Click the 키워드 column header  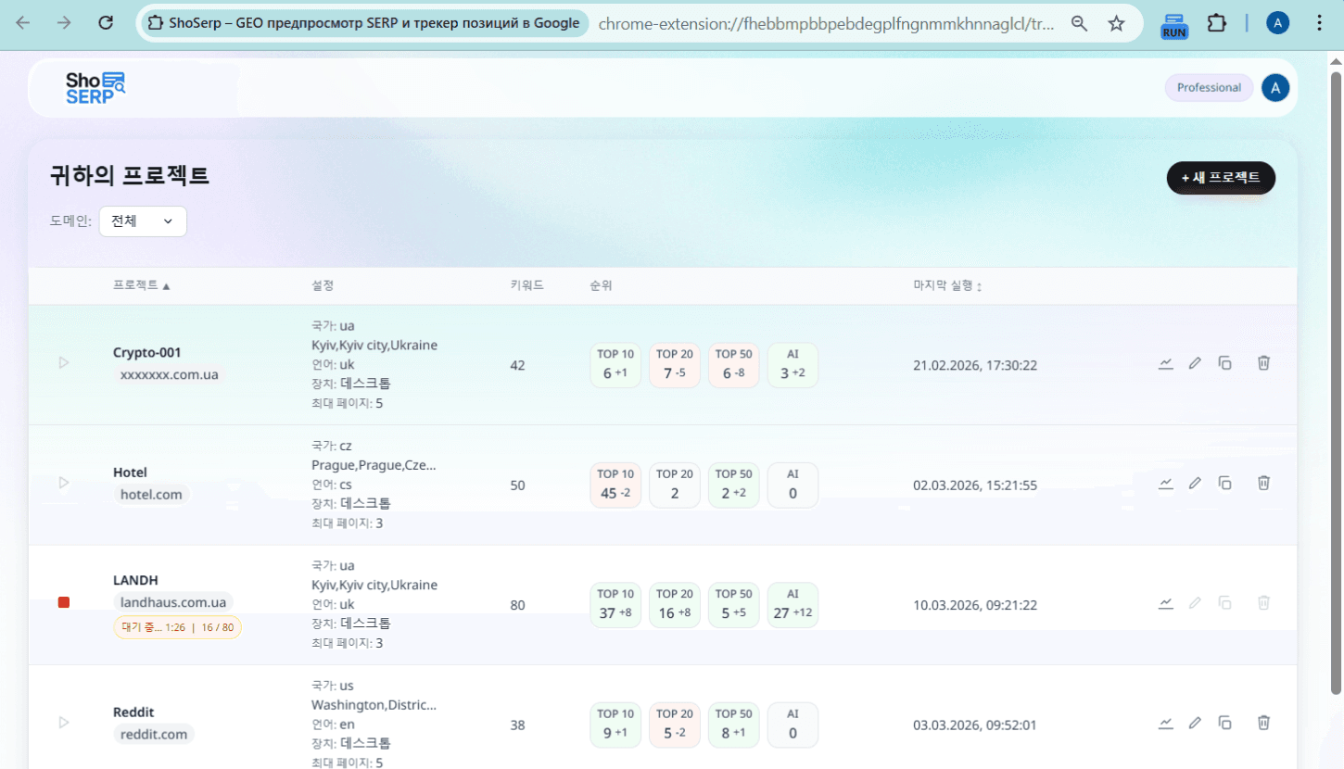[x=526, y=285]
